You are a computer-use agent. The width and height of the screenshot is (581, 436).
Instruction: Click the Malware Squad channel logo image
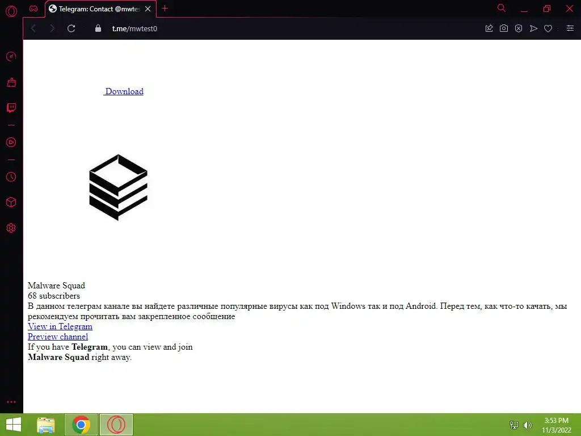coord(118,187)
